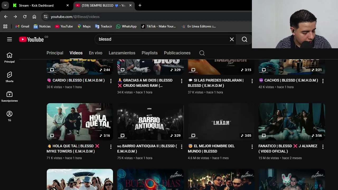Open the TikTok - Make Your... bookmark
This screenshot has height=190, width=338.
(158, 26)
